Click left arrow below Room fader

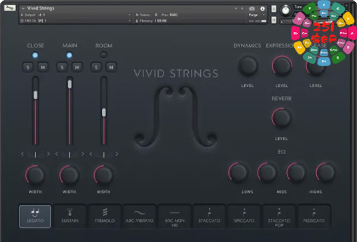click(91, 154)
